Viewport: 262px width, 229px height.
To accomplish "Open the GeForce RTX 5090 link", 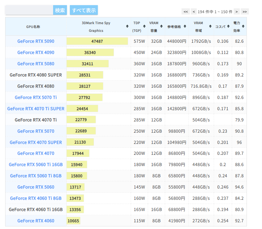I will click(36, 41).
